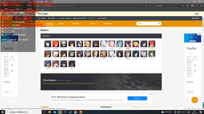Bookmark page with the star icon
Viewport: 204px width, 114px height.
coord(146,6)
